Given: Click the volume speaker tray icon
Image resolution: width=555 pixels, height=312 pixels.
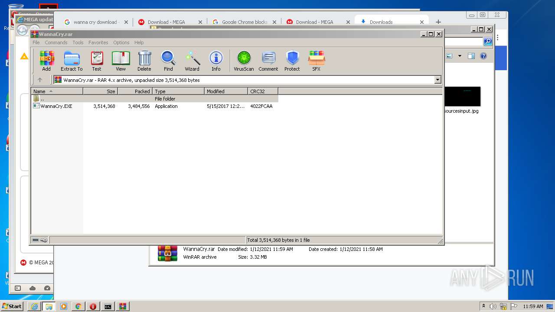Looking at the screenshot, I should (x=493, y=306).
